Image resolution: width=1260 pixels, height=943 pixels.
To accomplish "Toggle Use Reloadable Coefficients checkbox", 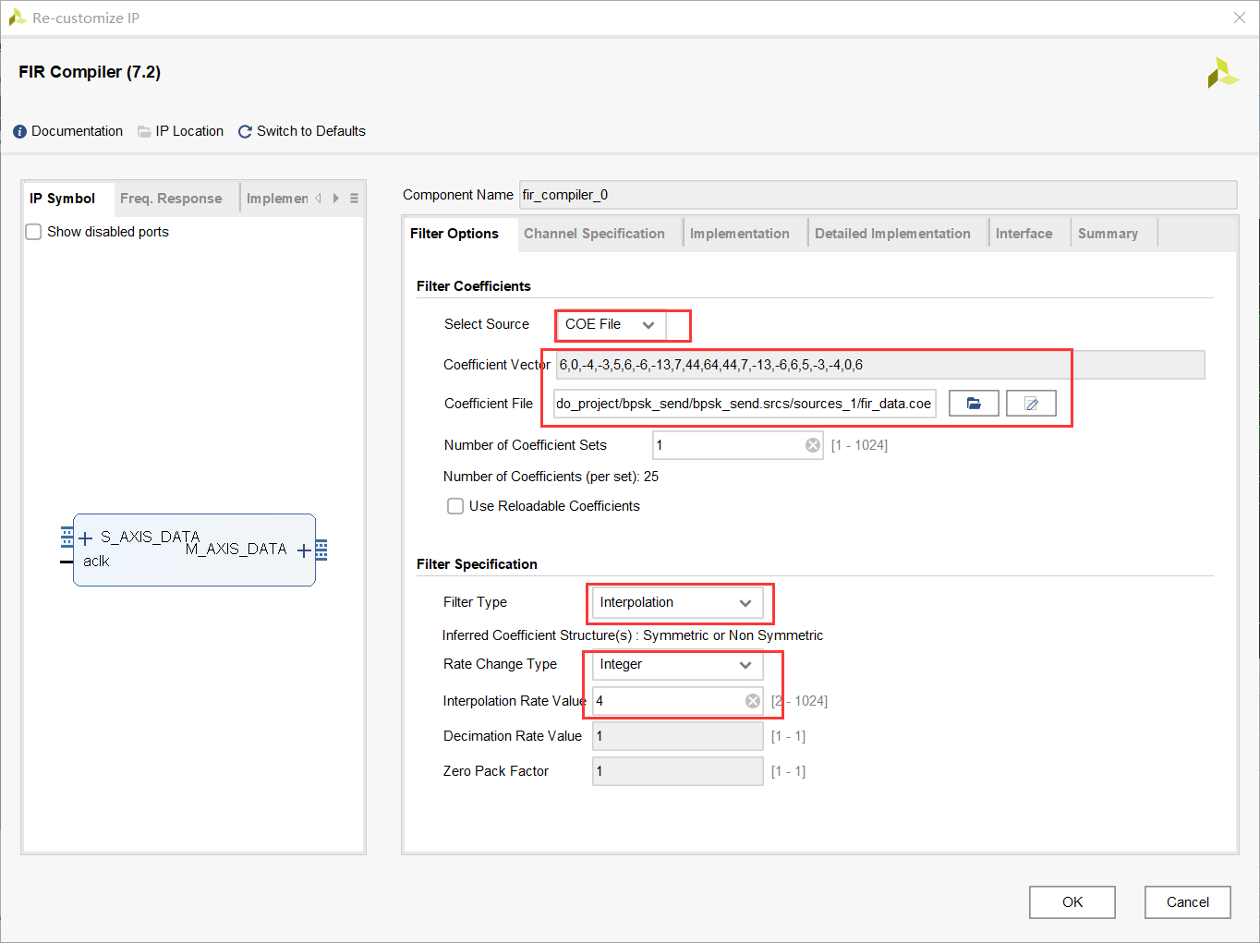I will tap(455, 506).
